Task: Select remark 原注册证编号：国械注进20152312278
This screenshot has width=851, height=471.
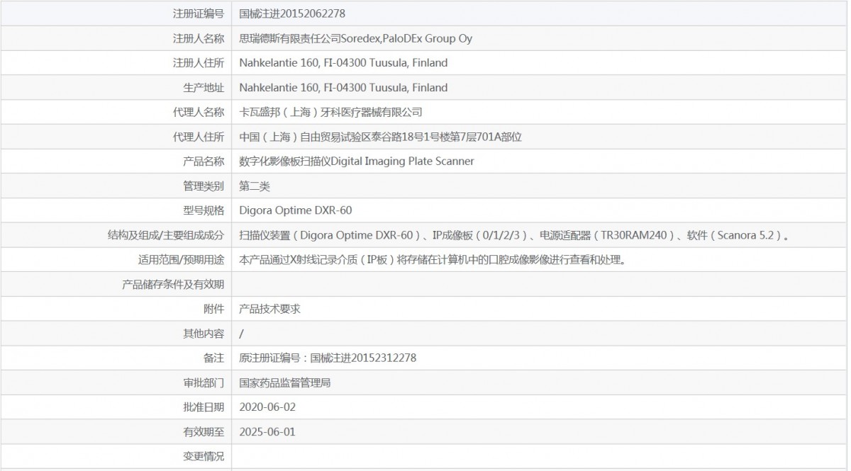Action: tap(328, 358)
